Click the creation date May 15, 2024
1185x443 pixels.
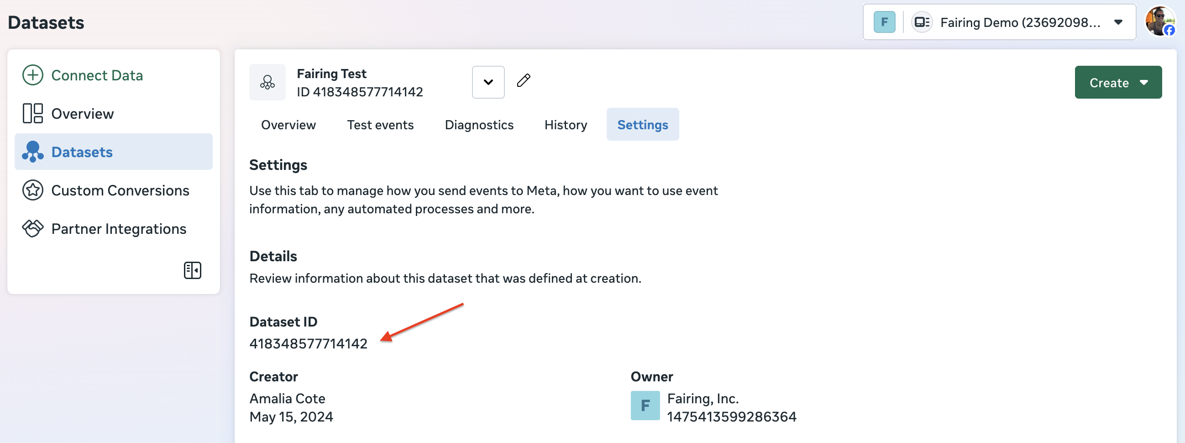[291, 417]
